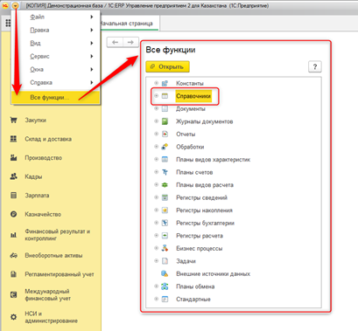
Task: Click the Открыть button
Action: pos(167,66)
